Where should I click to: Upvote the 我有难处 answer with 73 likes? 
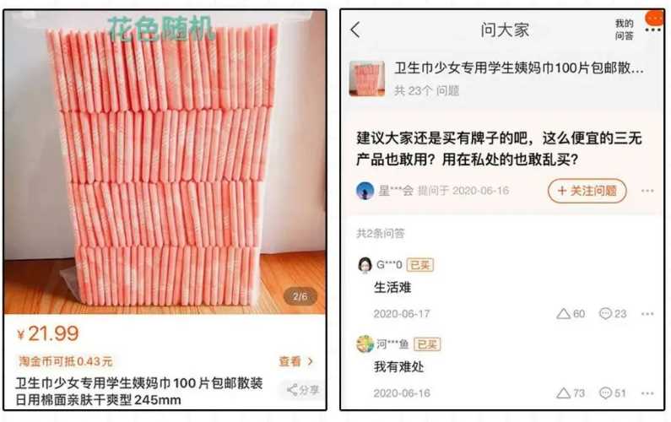[x=571, y=393]
